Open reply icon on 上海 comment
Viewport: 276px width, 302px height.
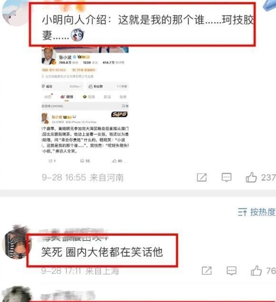pyautogui.click(x=231, y=271)
